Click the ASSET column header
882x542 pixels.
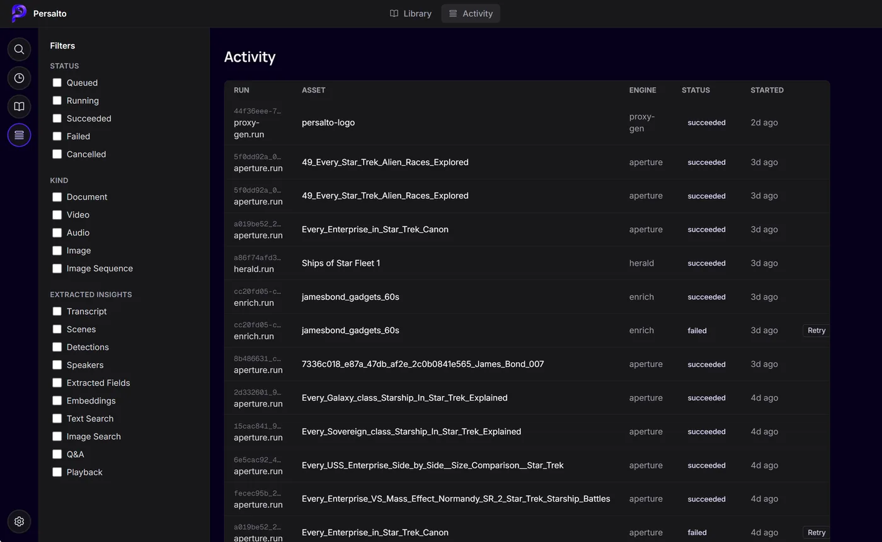(x=314, y=90)
